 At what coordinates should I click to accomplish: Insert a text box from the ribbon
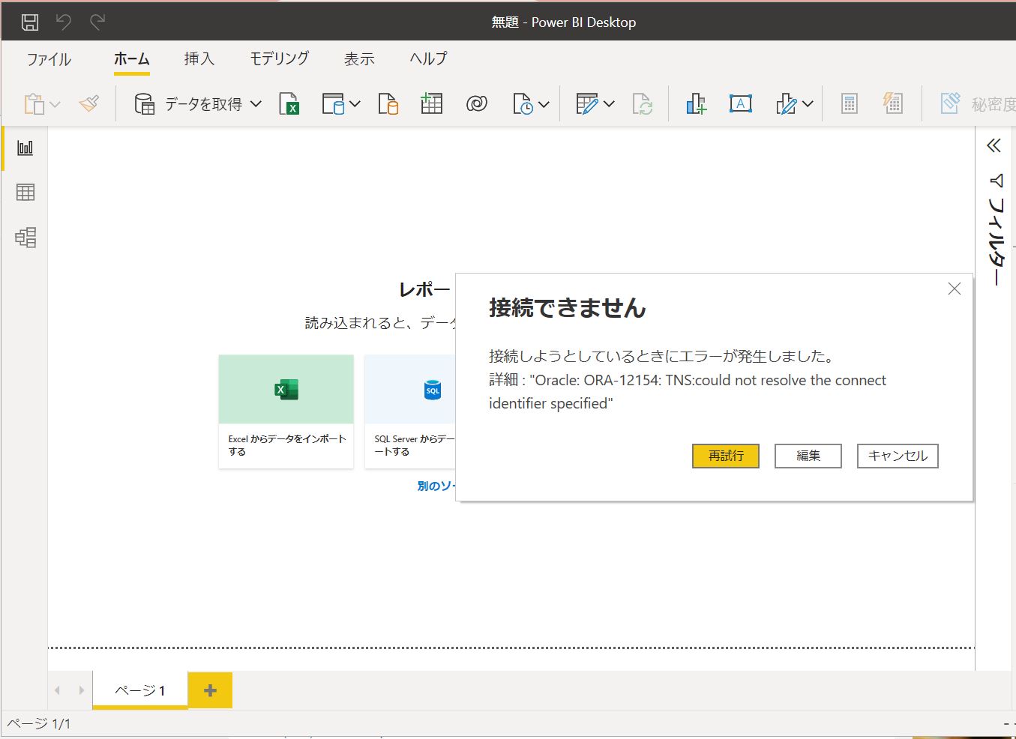click(x=740, y=104)
